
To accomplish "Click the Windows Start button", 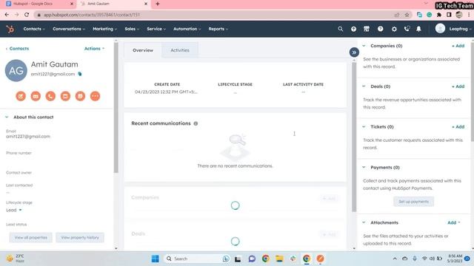I will [155, 259].
